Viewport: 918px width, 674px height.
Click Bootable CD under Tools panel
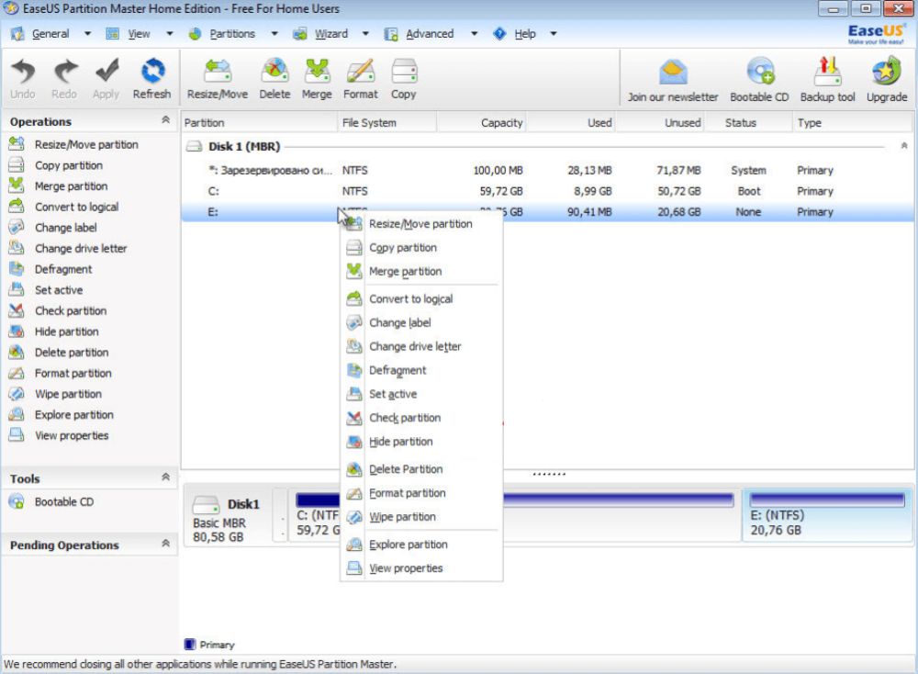coord(63,502)
